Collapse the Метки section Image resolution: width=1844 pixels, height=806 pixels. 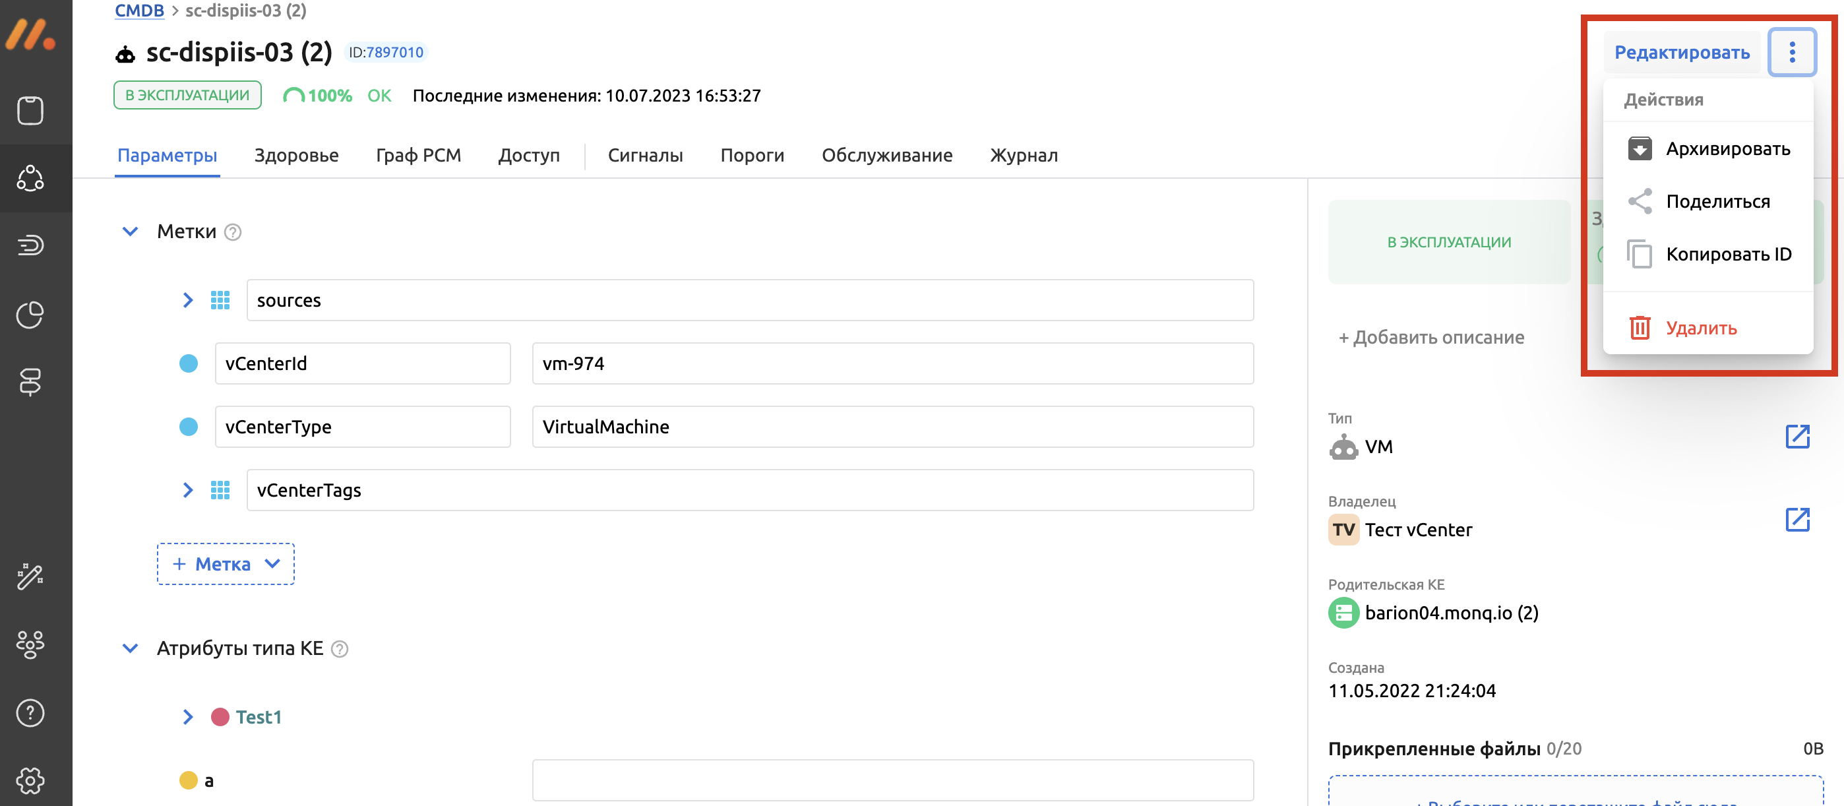[131, 232]
